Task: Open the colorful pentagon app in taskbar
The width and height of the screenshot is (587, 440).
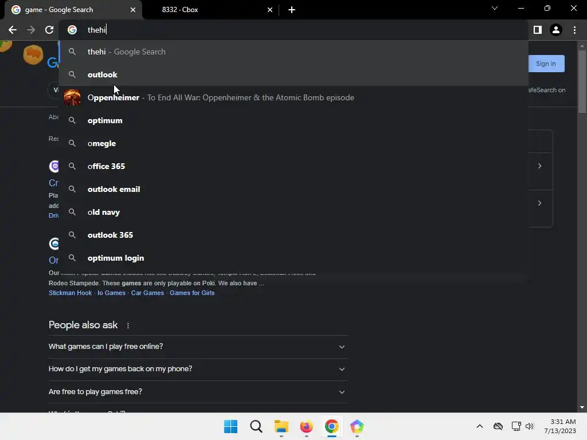Action: click(x=357, y=426)
